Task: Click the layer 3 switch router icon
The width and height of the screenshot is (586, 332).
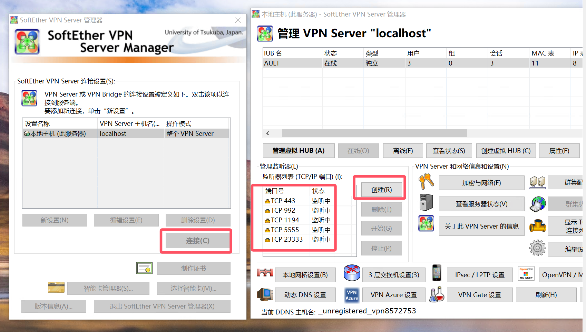Action: (352, 273)
